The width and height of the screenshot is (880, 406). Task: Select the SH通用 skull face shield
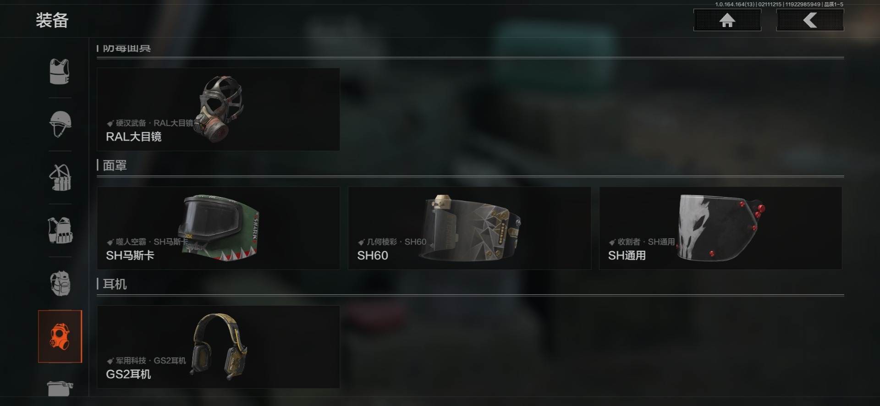click(720, 228)
